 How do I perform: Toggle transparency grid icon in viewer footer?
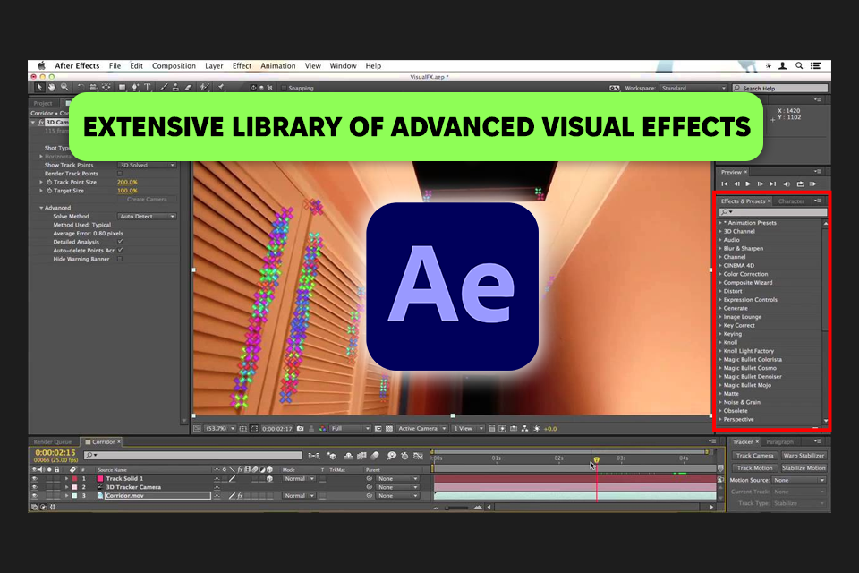(x=389, y=429)
